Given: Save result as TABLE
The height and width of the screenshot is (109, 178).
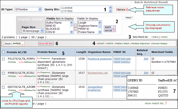Looking at the screenshot, I should [154, 37].
